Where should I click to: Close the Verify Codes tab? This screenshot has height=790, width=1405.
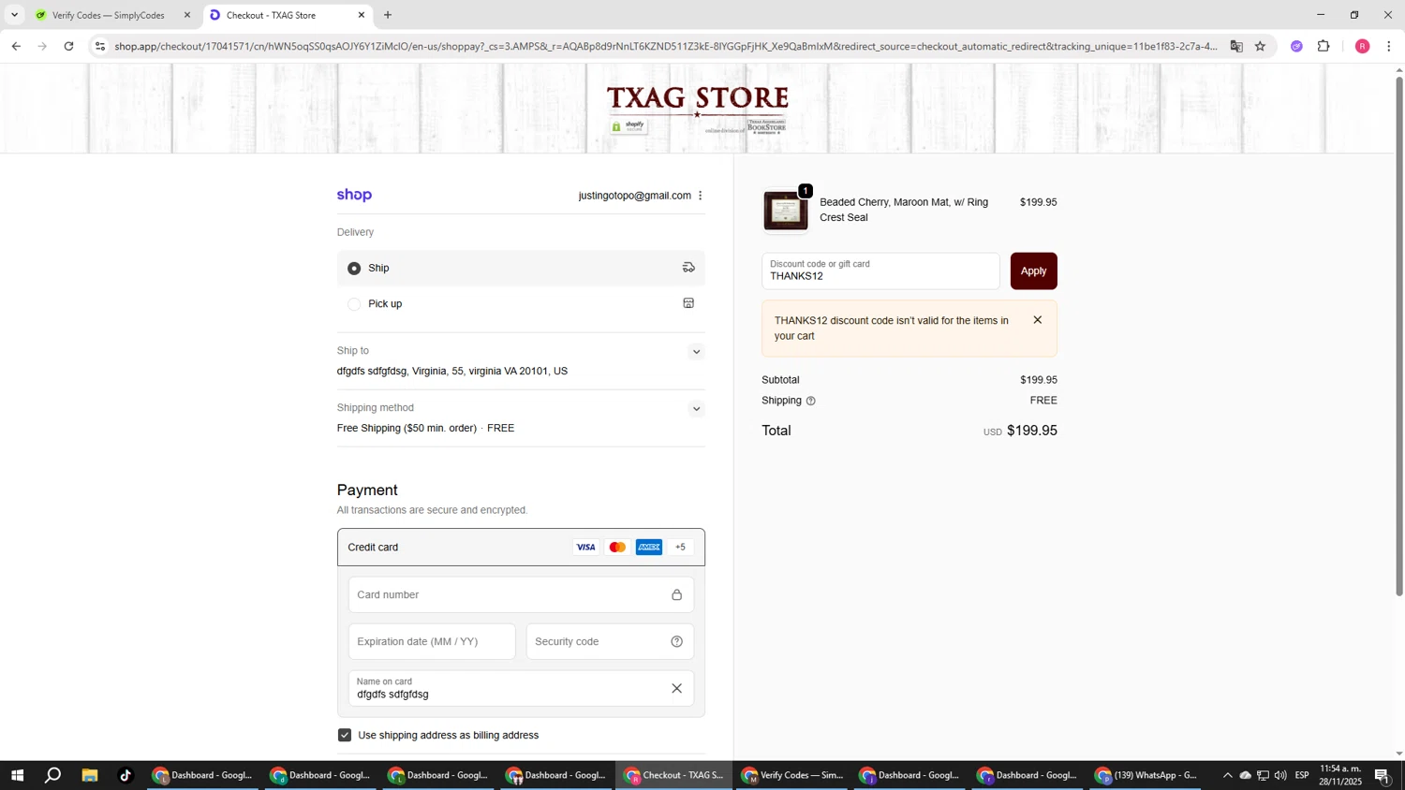coord(186,15)
